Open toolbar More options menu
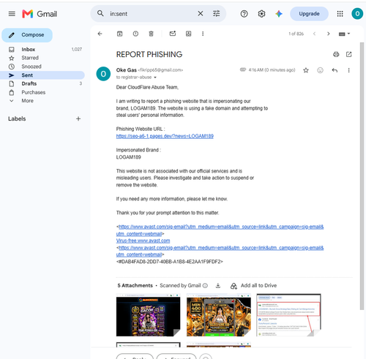The width and height of the screenshot is (366, 359). pos(203,34)
